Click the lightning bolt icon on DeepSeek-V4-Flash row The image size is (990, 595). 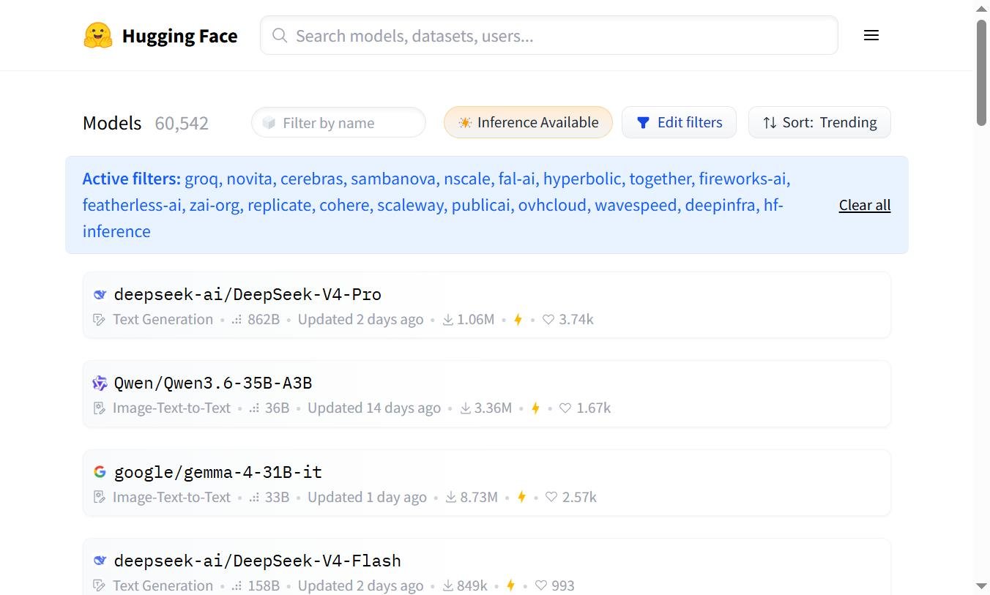pos(510,585)
